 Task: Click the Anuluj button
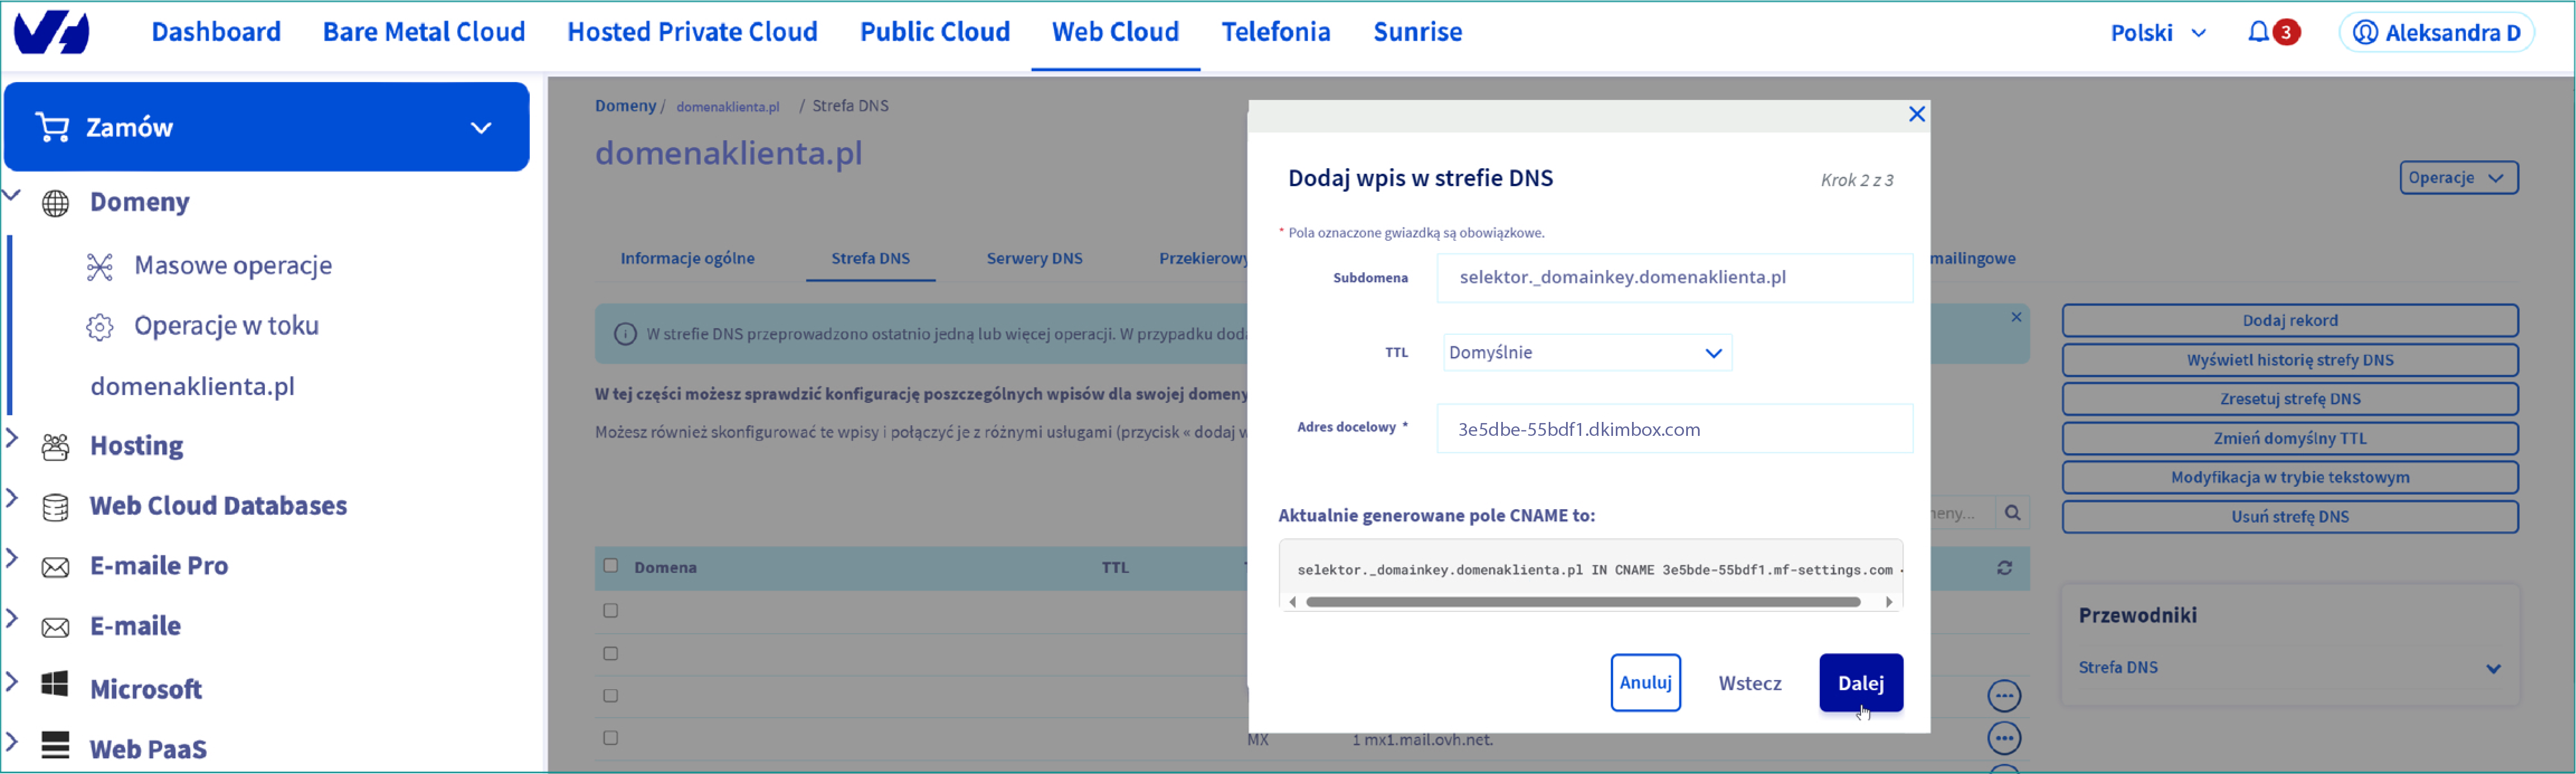(1645, 683)
